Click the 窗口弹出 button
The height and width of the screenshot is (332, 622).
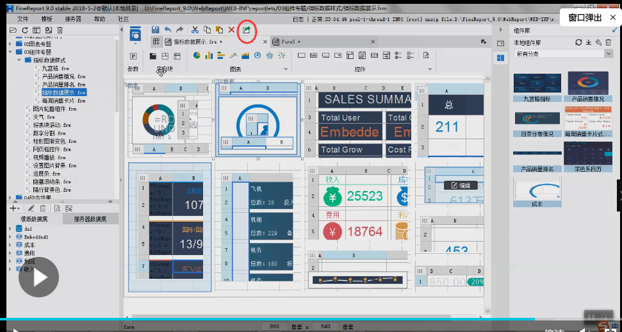584,17
